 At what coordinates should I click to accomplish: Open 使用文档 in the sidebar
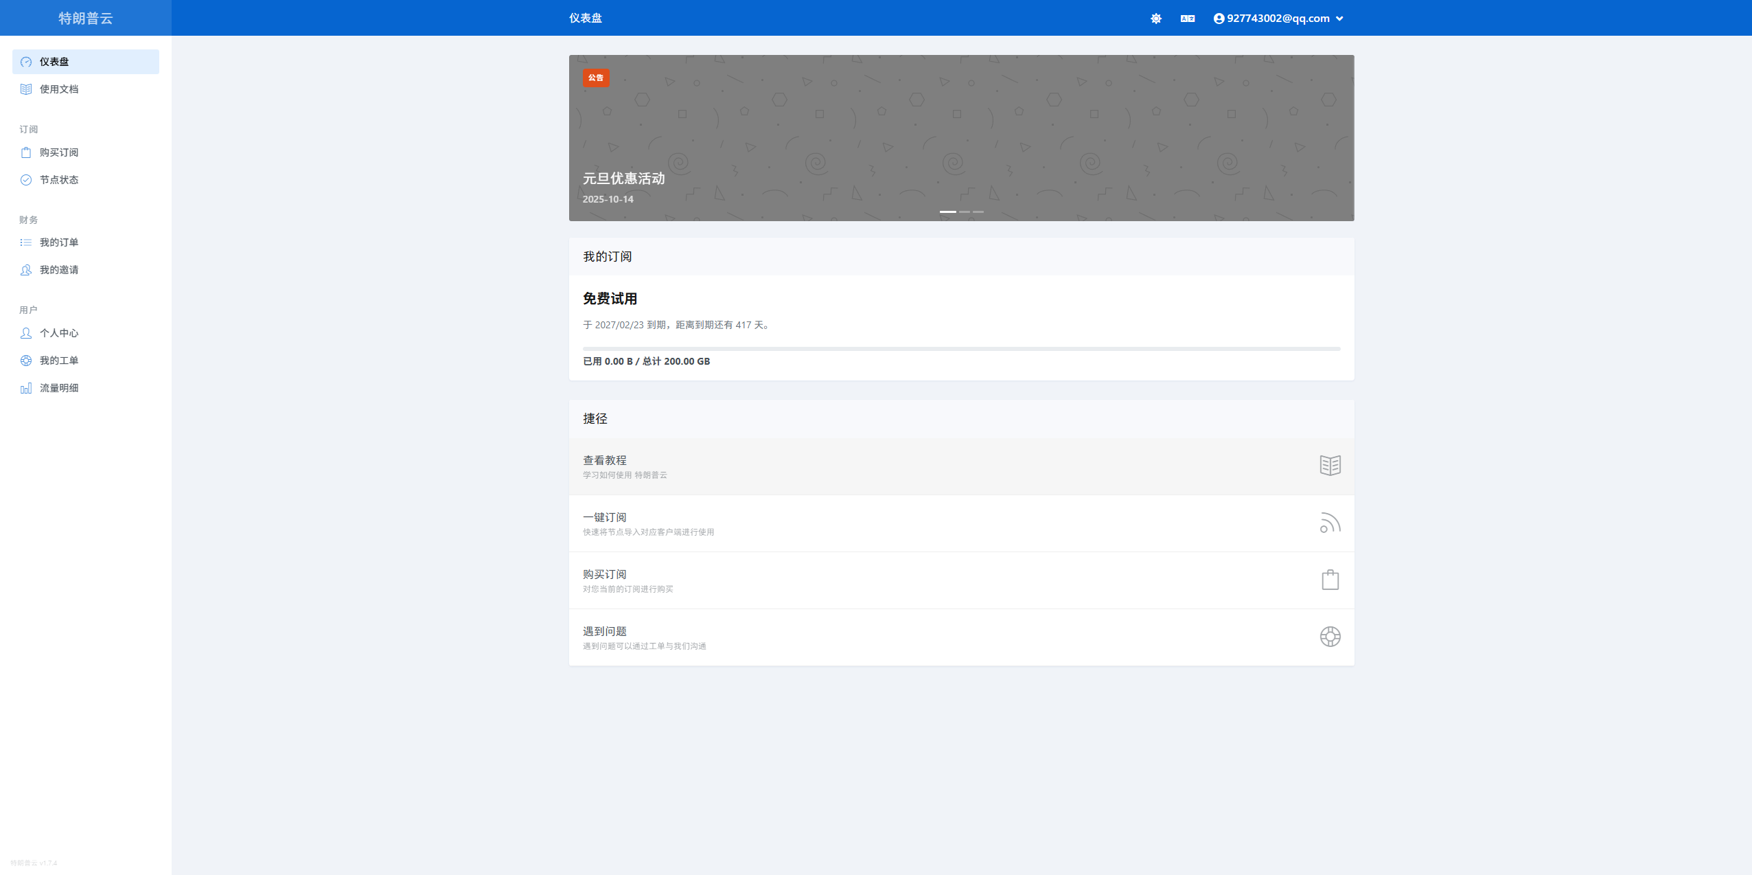pyautogui.click(x=59, y=89)
